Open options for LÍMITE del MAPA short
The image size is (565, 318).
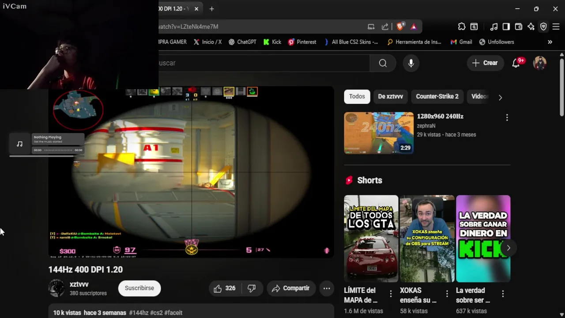pyautogui.click(x=391, y=293)
